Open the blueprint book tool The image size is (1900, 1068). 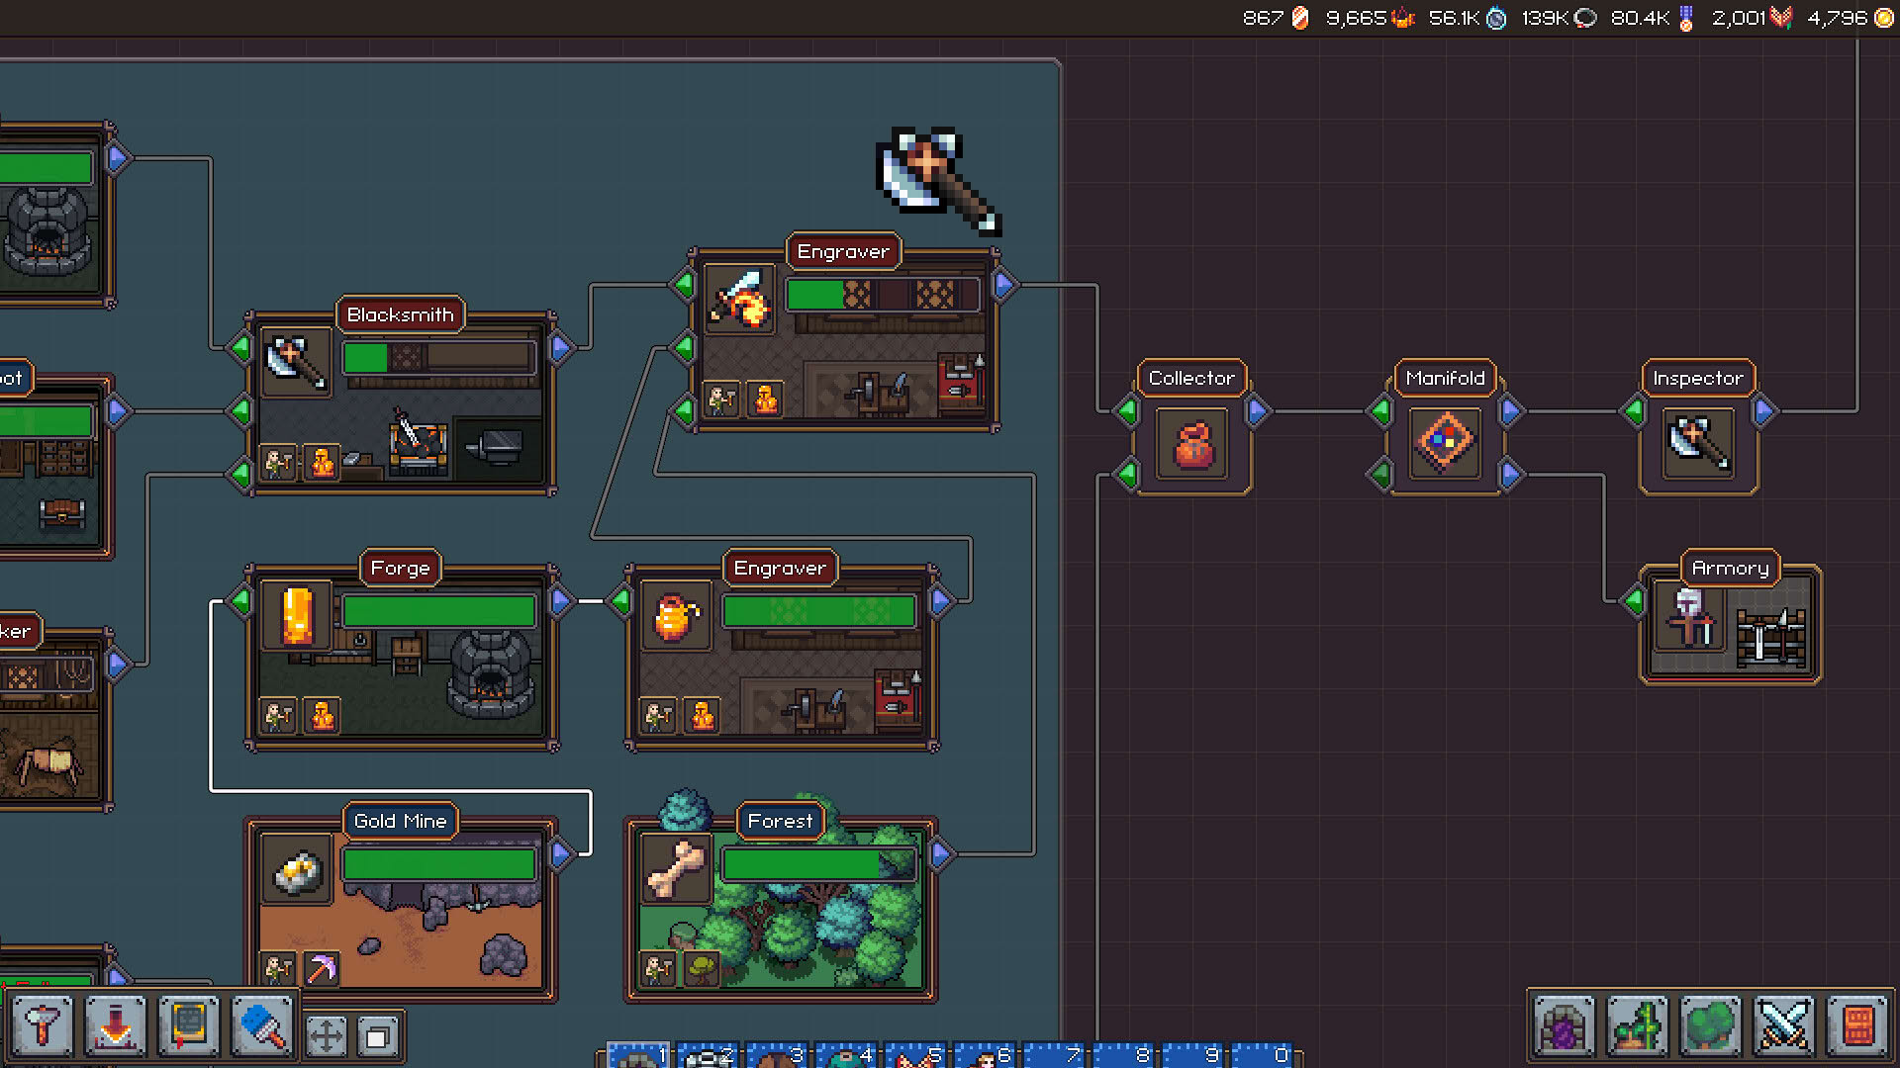pos(188,1025)
